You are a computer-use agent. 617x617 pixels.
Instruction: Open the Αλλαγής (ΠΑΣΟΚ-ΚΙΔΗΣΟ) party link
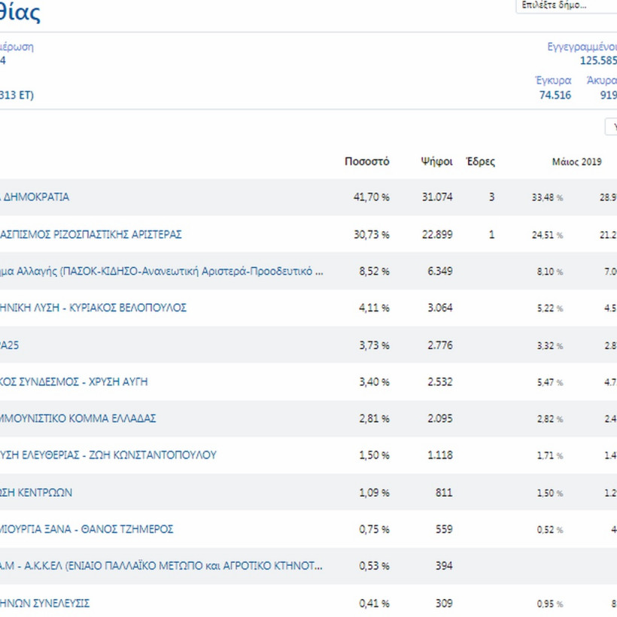tap(161, 271)
